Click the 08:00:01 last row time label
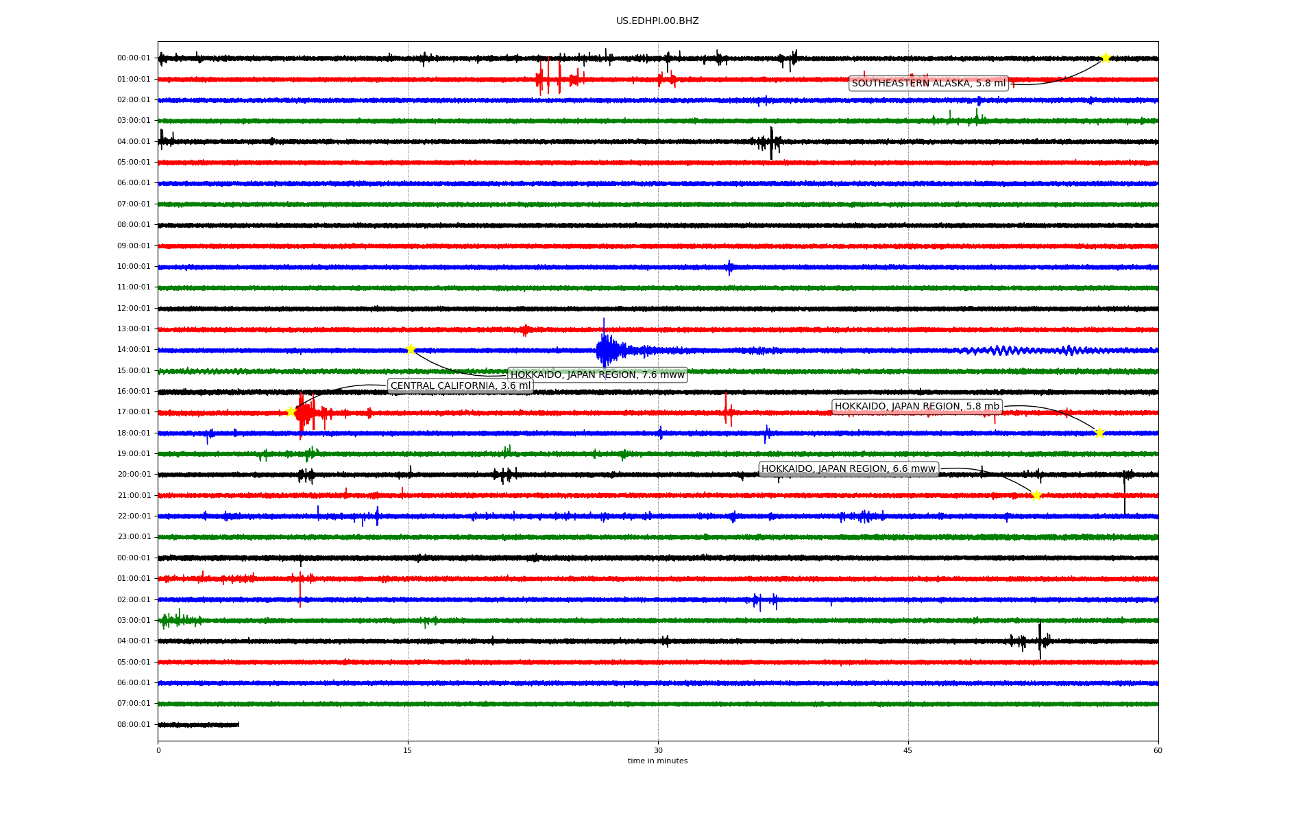1316x823 pixels. click(134, 725)
